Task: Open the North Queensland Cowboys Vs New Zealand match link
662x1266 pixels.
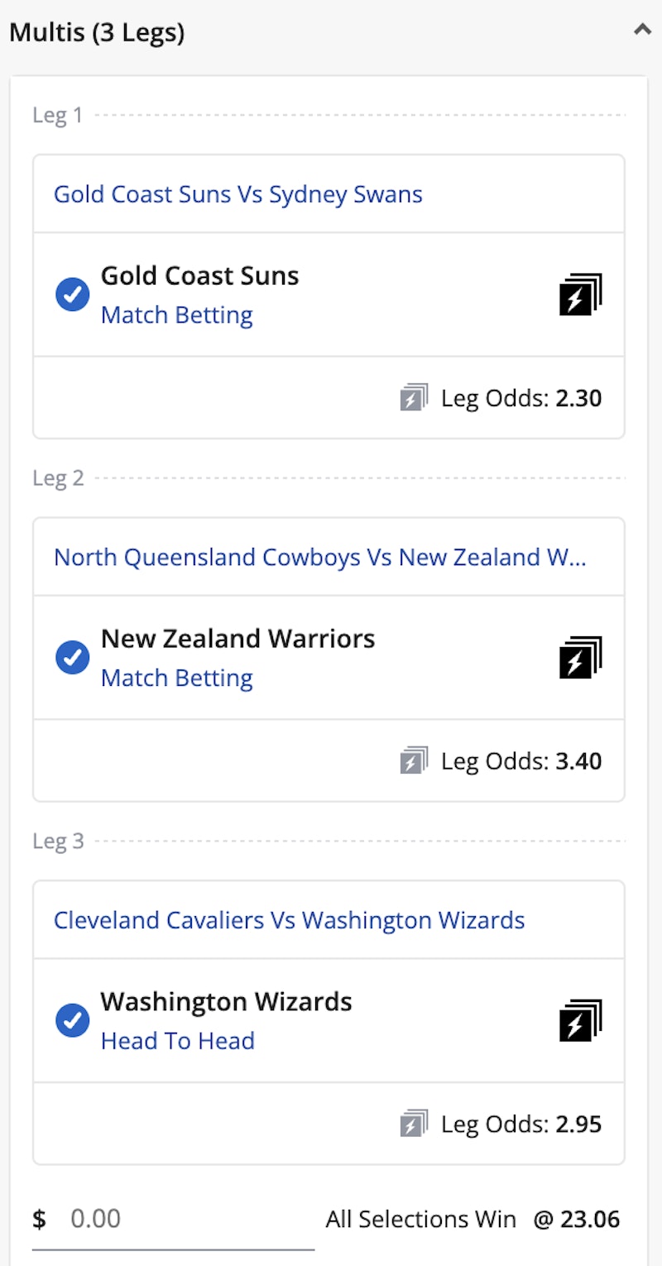Action: pyautogui.click(x=319, y=557)
